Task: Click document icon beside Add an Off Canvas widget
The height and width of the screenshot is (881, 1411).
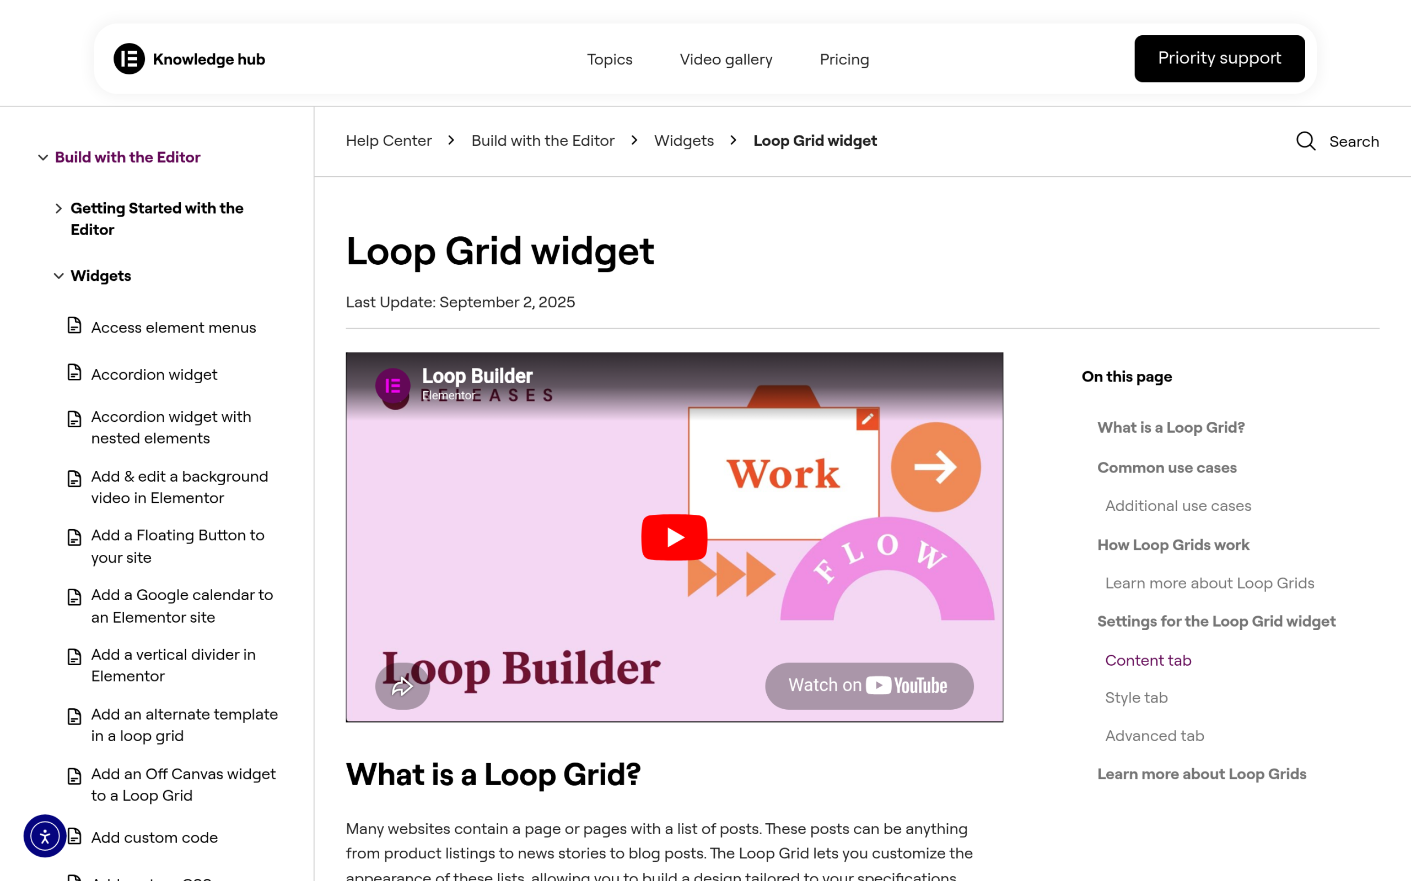Action: point(74,776)
